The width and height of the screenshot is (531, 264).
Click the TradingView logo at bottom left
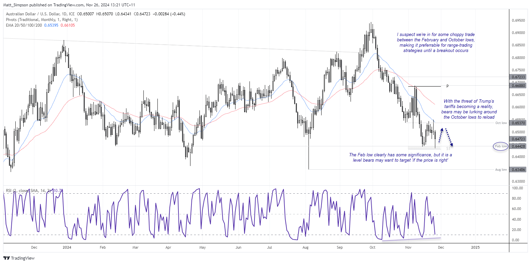click(19, 258)
